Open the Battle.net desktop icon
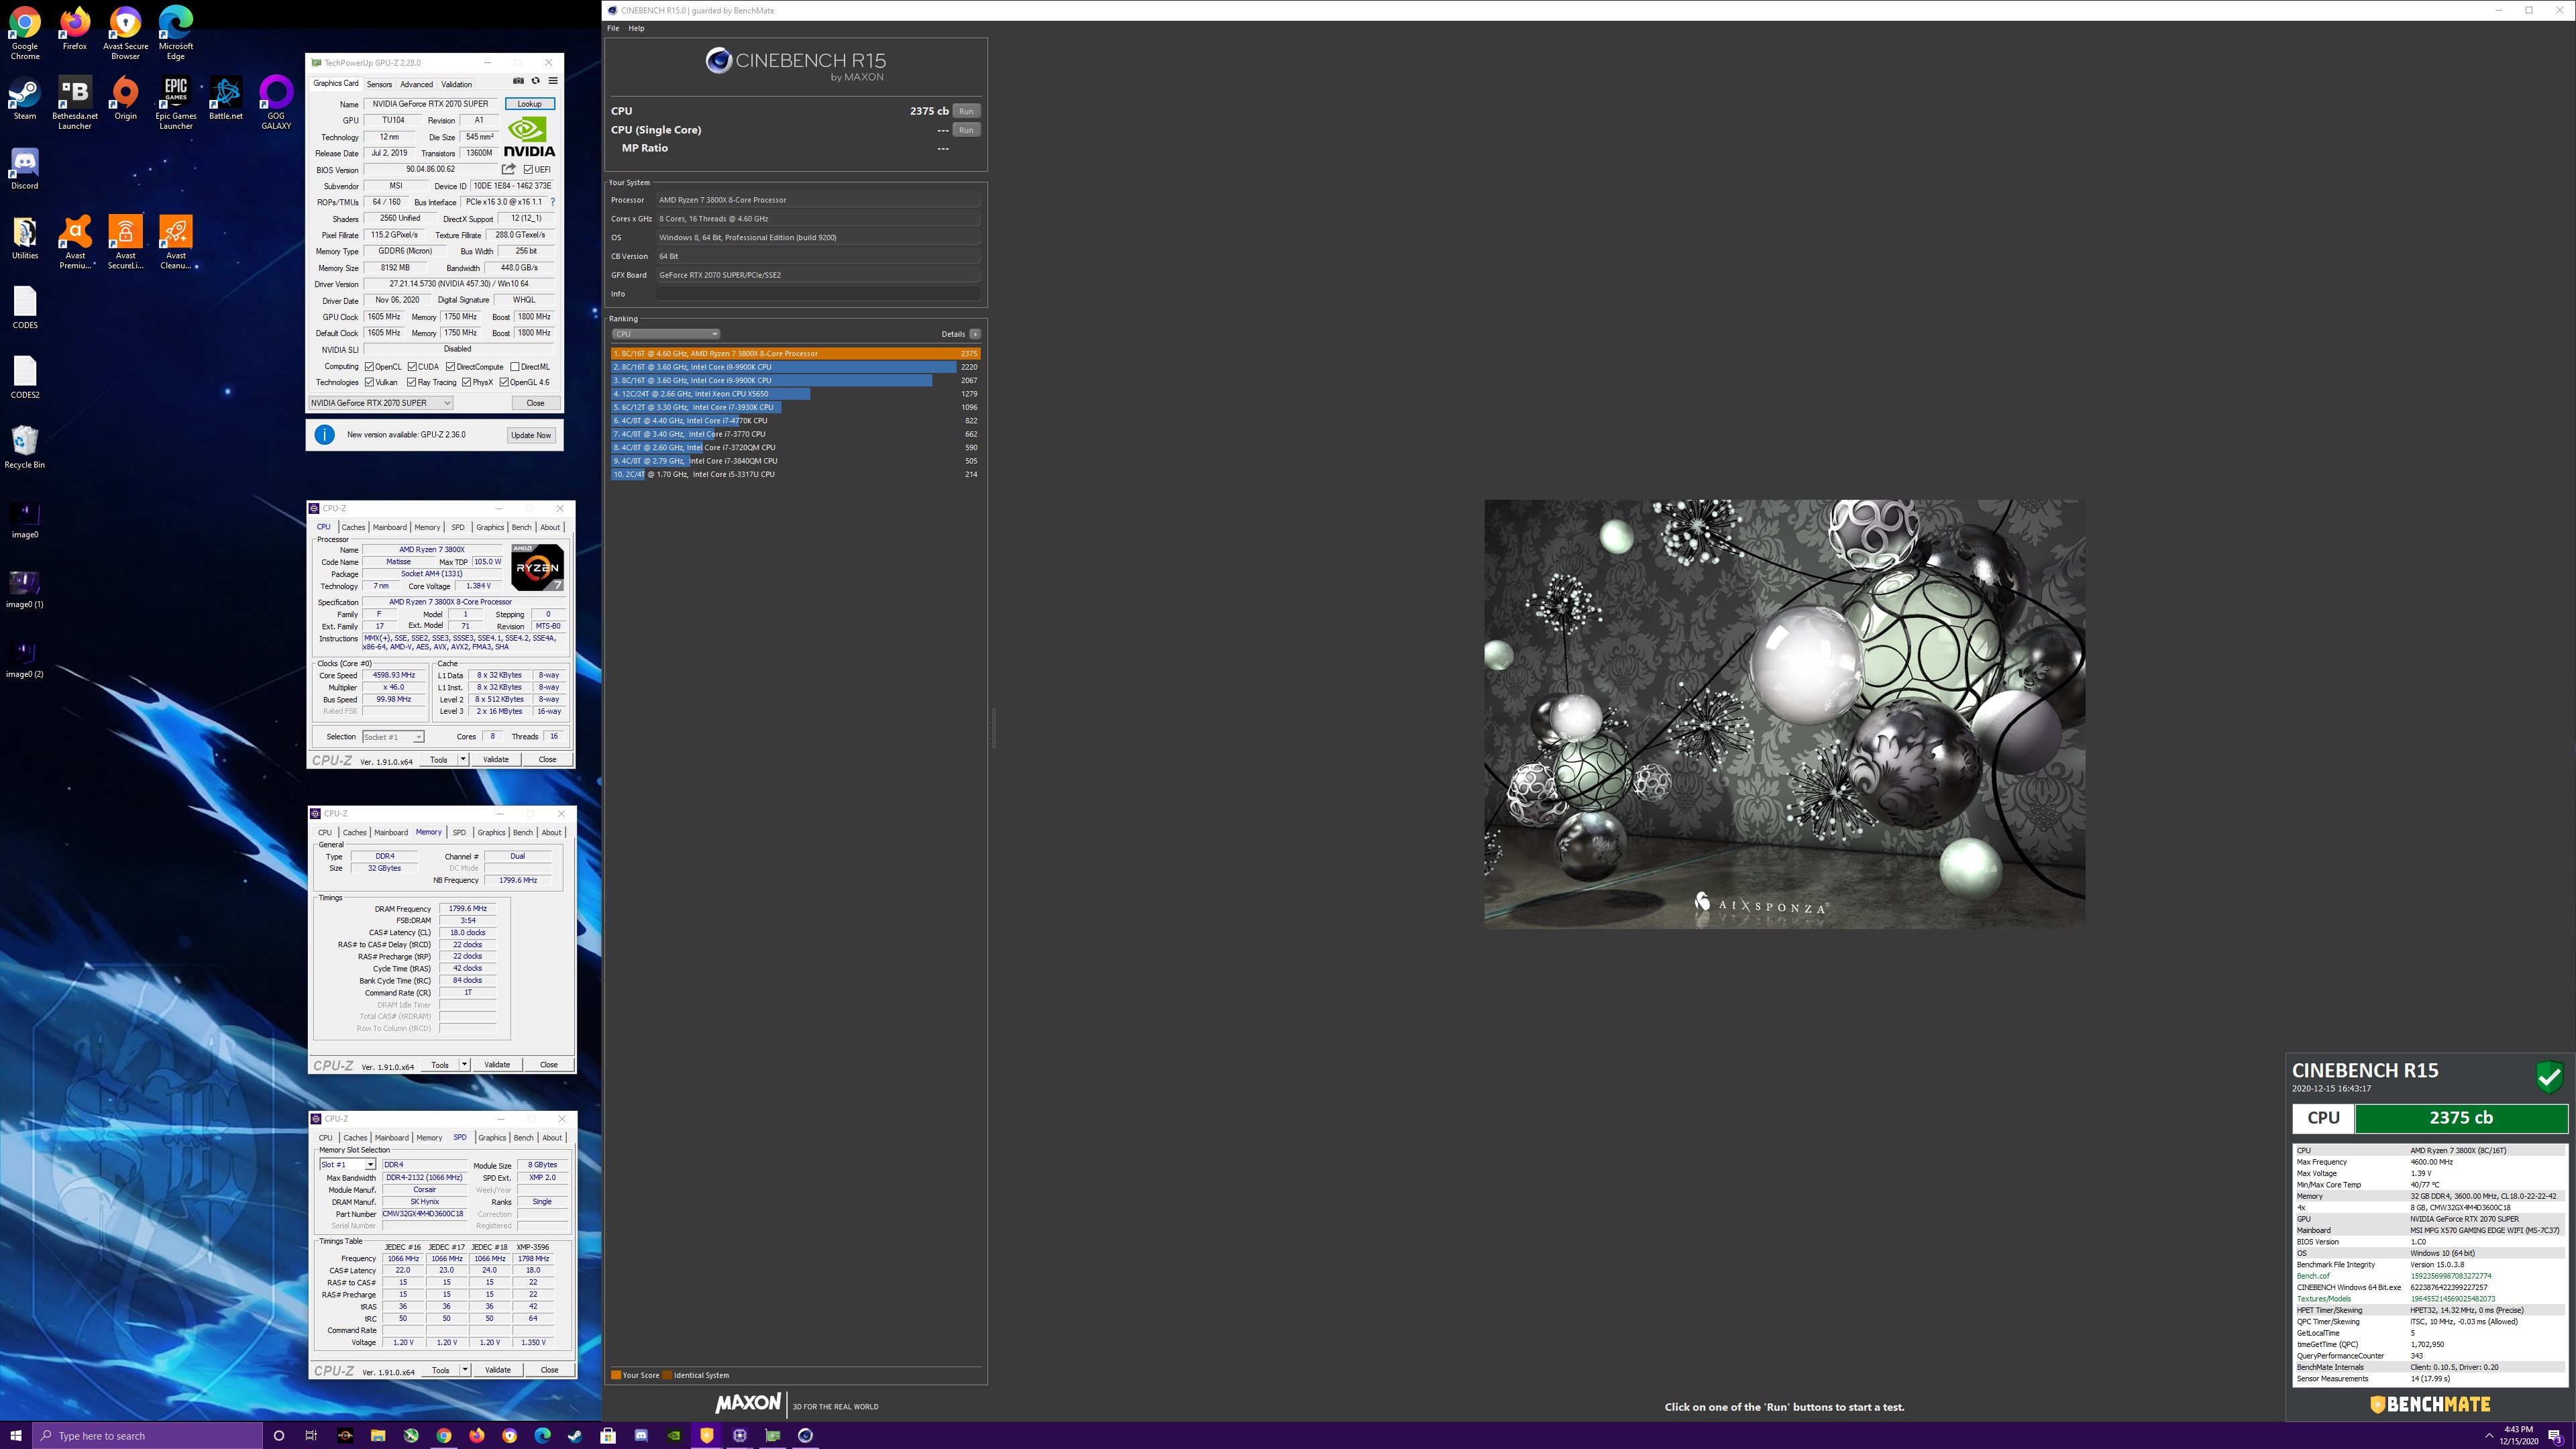The height and width of the screenshot is (1449, 2576). (226, 99)
